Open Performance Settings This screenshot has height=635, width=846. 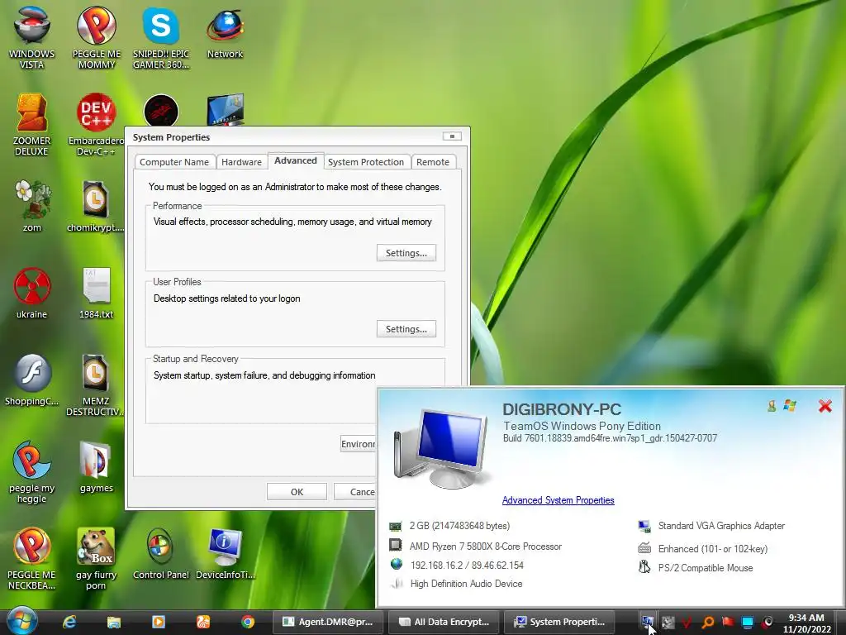coord(406,253)
